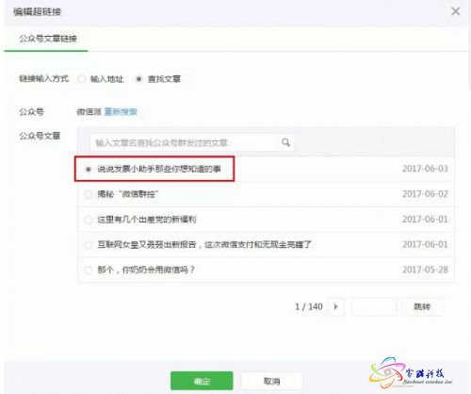
Task: Select the 输入地址 radio option
Action: point(82,79)
